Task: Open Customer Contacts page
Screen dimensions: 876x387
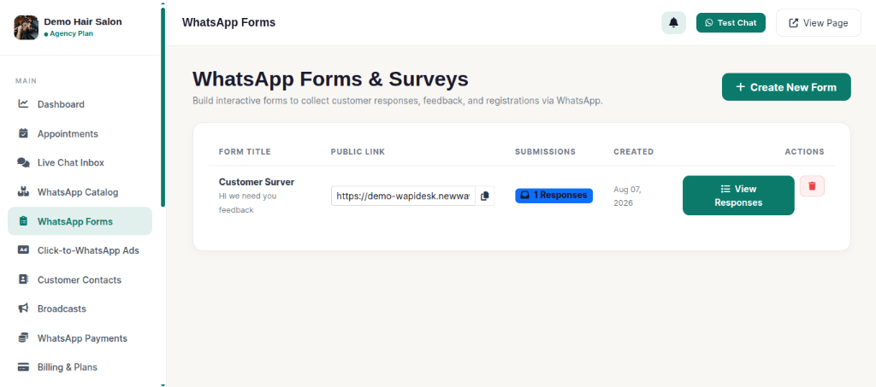Action: tap(80, 280)
